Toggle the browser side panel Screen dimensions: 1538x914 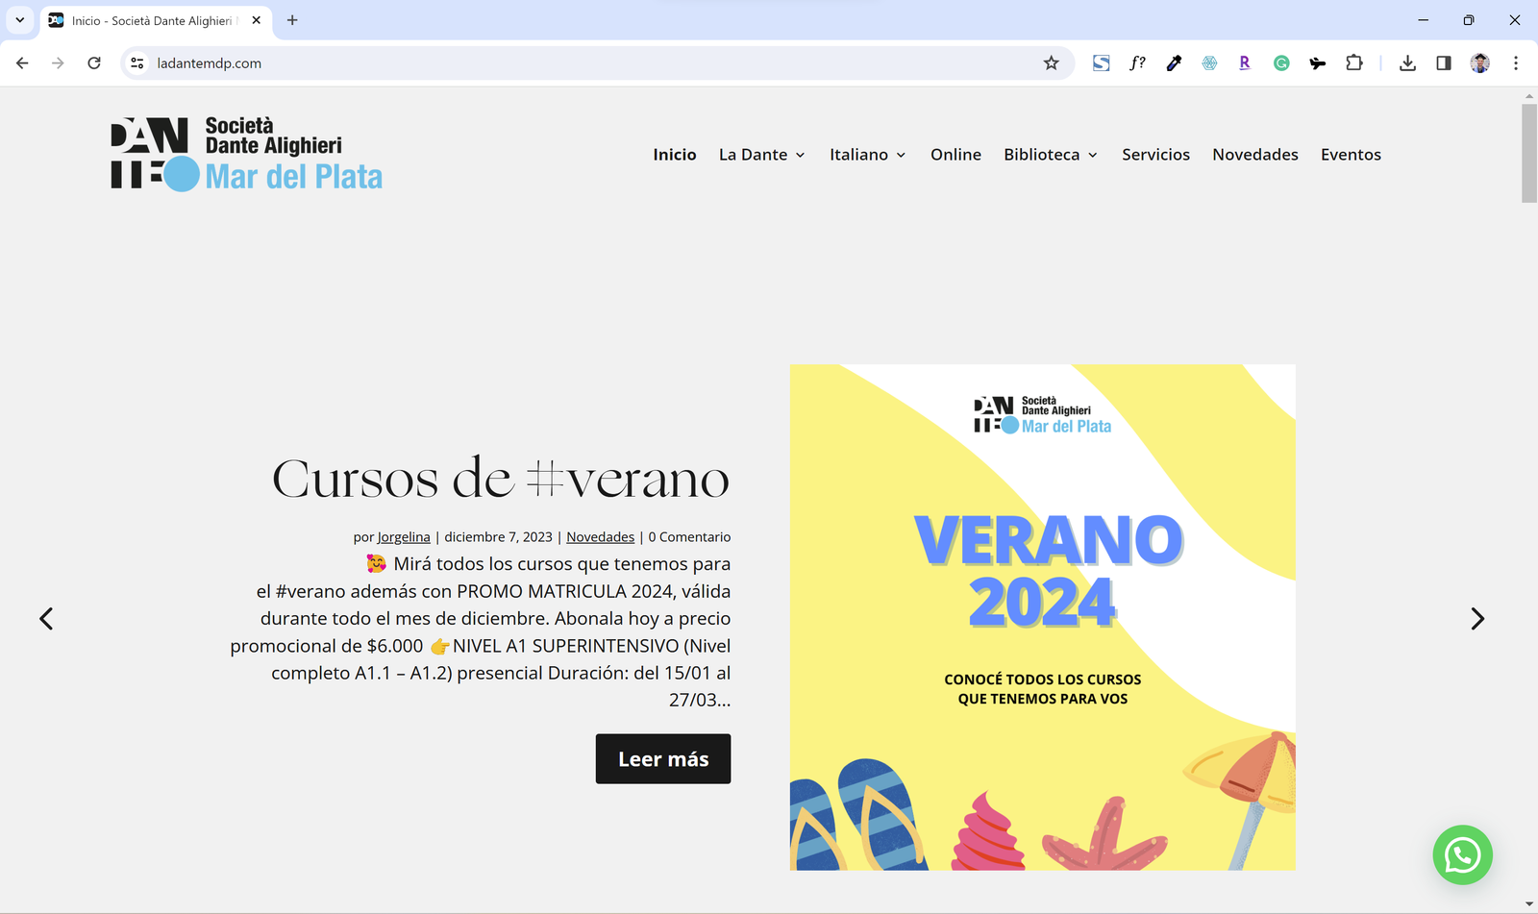tap(1444, 63)
